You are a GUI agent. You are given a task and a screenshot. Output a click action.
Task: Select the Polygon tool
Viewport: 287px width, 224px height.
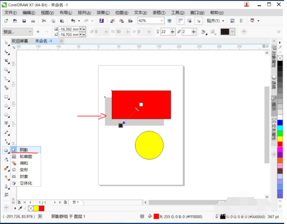[7, 115]
